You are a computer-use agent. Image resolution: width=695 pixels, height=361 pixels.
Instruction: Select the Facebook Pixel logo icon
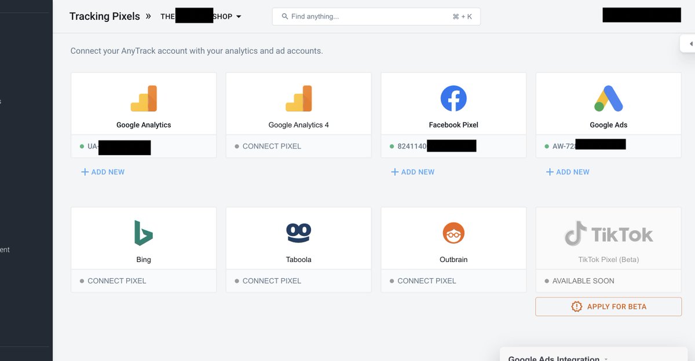453,98
